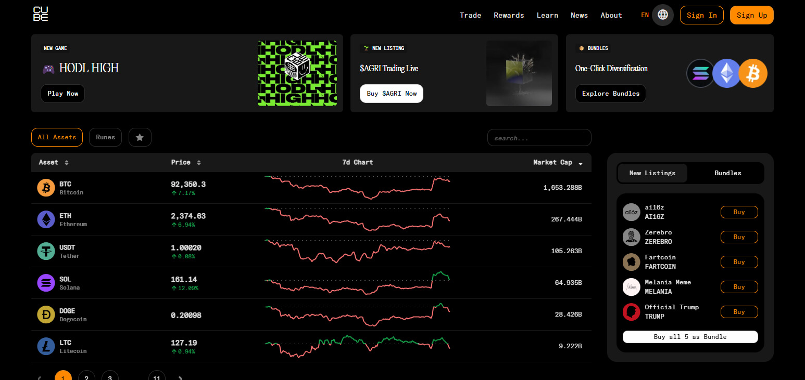Select the Runes filter tab
Image resolution: width=805 pixels, height=380 pixels.
point(105,137)
